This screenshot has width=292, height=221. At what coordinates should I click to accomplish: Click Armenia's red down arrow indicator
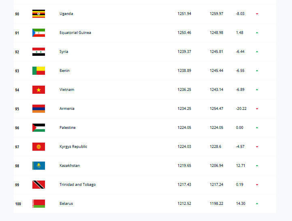tap(257, 109)
